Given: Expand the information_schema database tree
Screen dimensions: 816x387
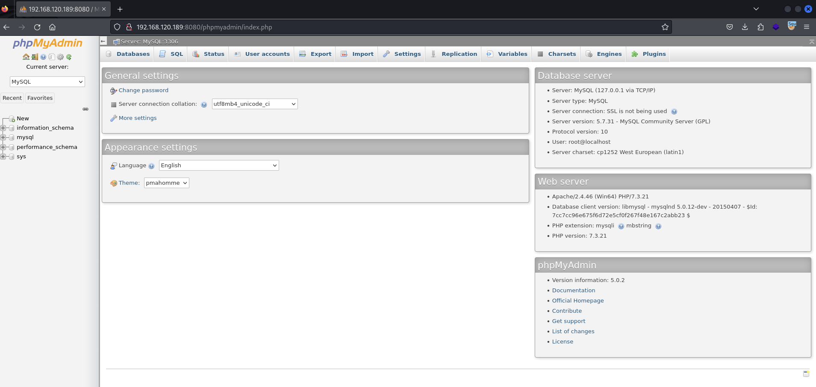Looking at the screenshot, I should coord(3,128).
